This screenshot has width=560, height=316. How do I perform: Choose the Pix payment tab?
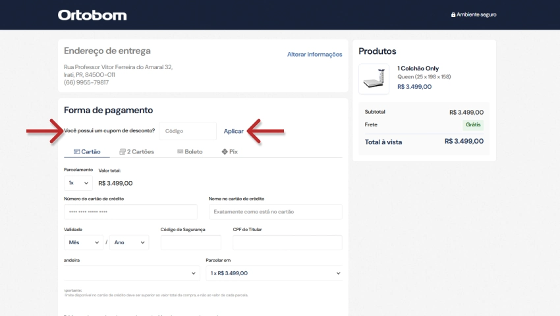pyautogui.click(x=229, y=151)
